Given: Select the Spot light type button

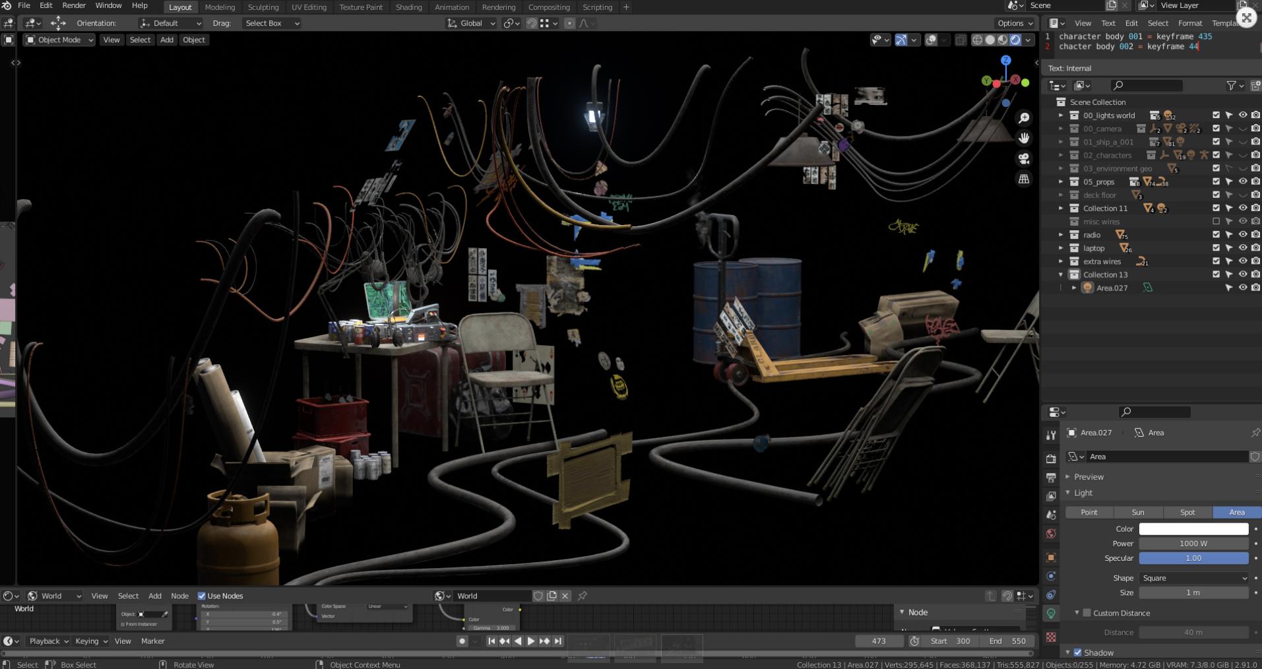Looking at the screenshot, I should 1187,513.
